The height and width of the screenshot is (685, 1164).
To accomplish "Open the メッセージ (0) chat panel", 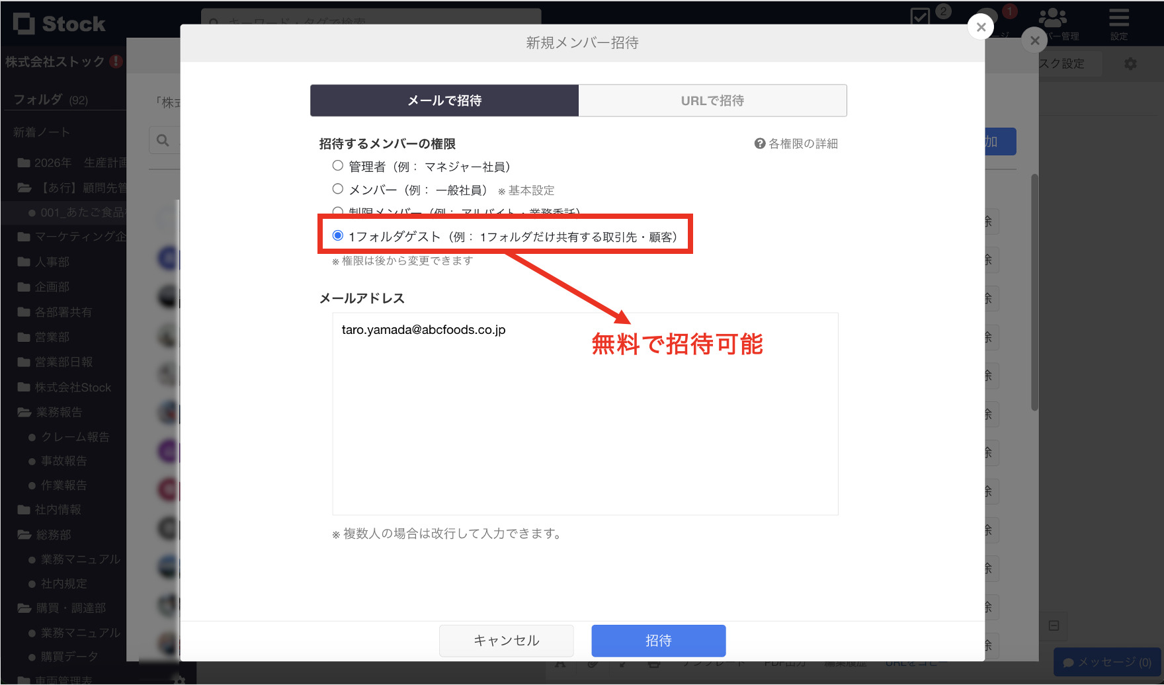I will point(1106,662).
